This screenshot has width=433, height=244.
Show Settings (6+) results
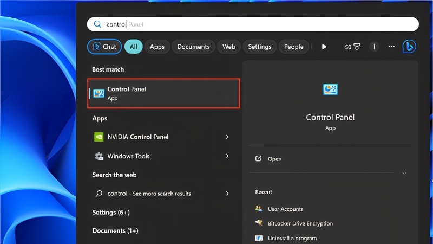coord(111,213)
